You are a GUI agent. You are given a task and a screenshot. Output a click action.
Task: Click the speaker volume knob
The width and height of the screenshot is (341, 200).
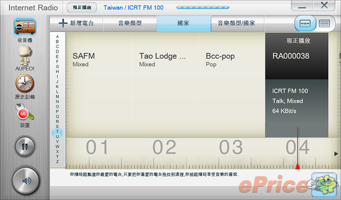click(x=26, y=181)
